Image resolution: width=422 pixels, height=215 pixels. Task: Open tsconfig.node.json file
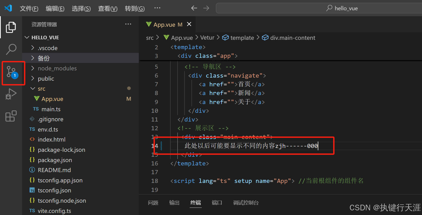tap(80, 201)
